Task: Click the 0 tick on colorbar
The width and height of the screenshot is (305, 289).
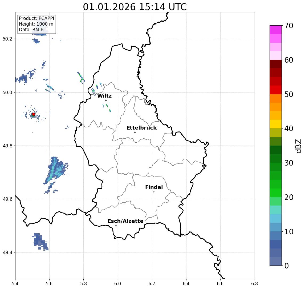Action: point(287,266)
